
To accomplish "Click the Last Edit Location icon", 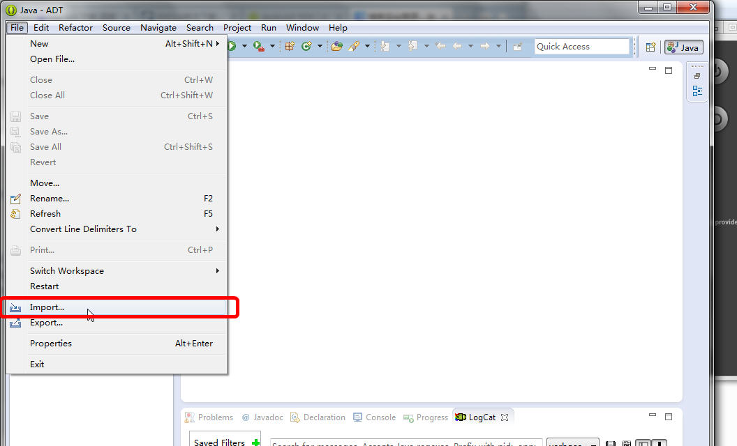I will coord(440,46).
